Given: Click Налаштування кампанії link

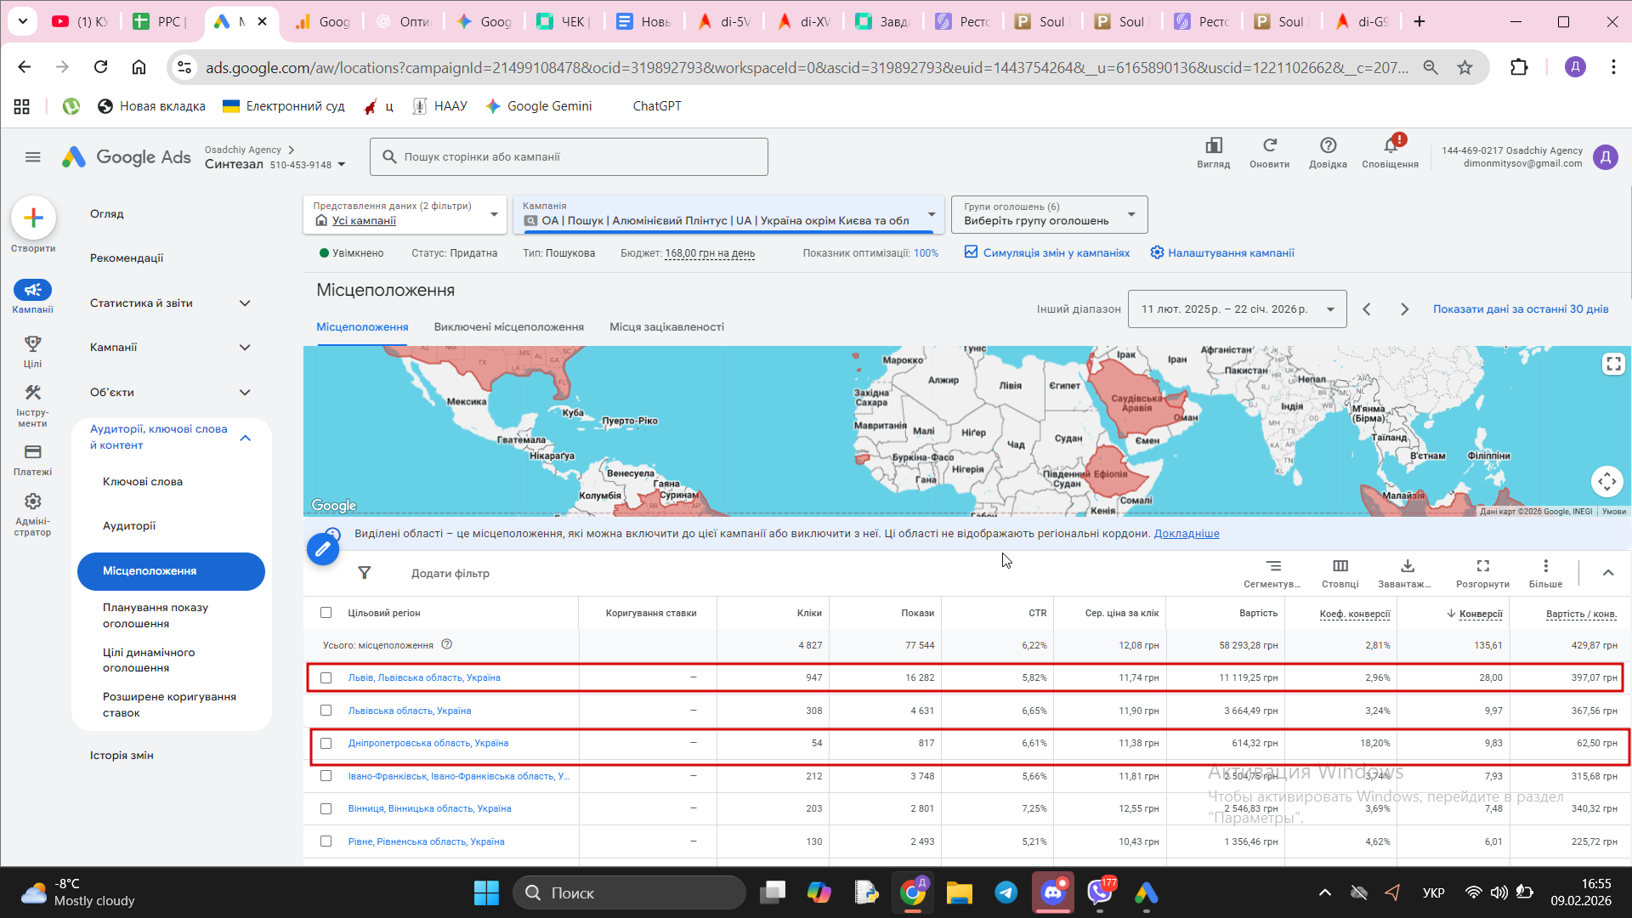Looking at the screenshot, I should [x=1230, y=253].
